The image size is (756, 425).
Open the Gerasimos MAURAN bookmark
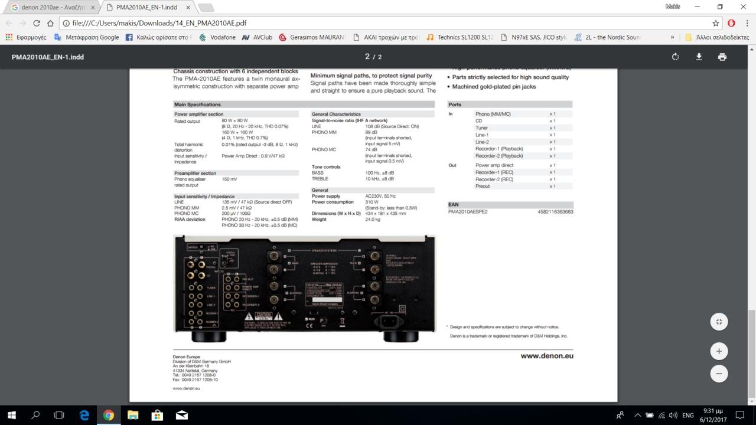pos(312,37)
